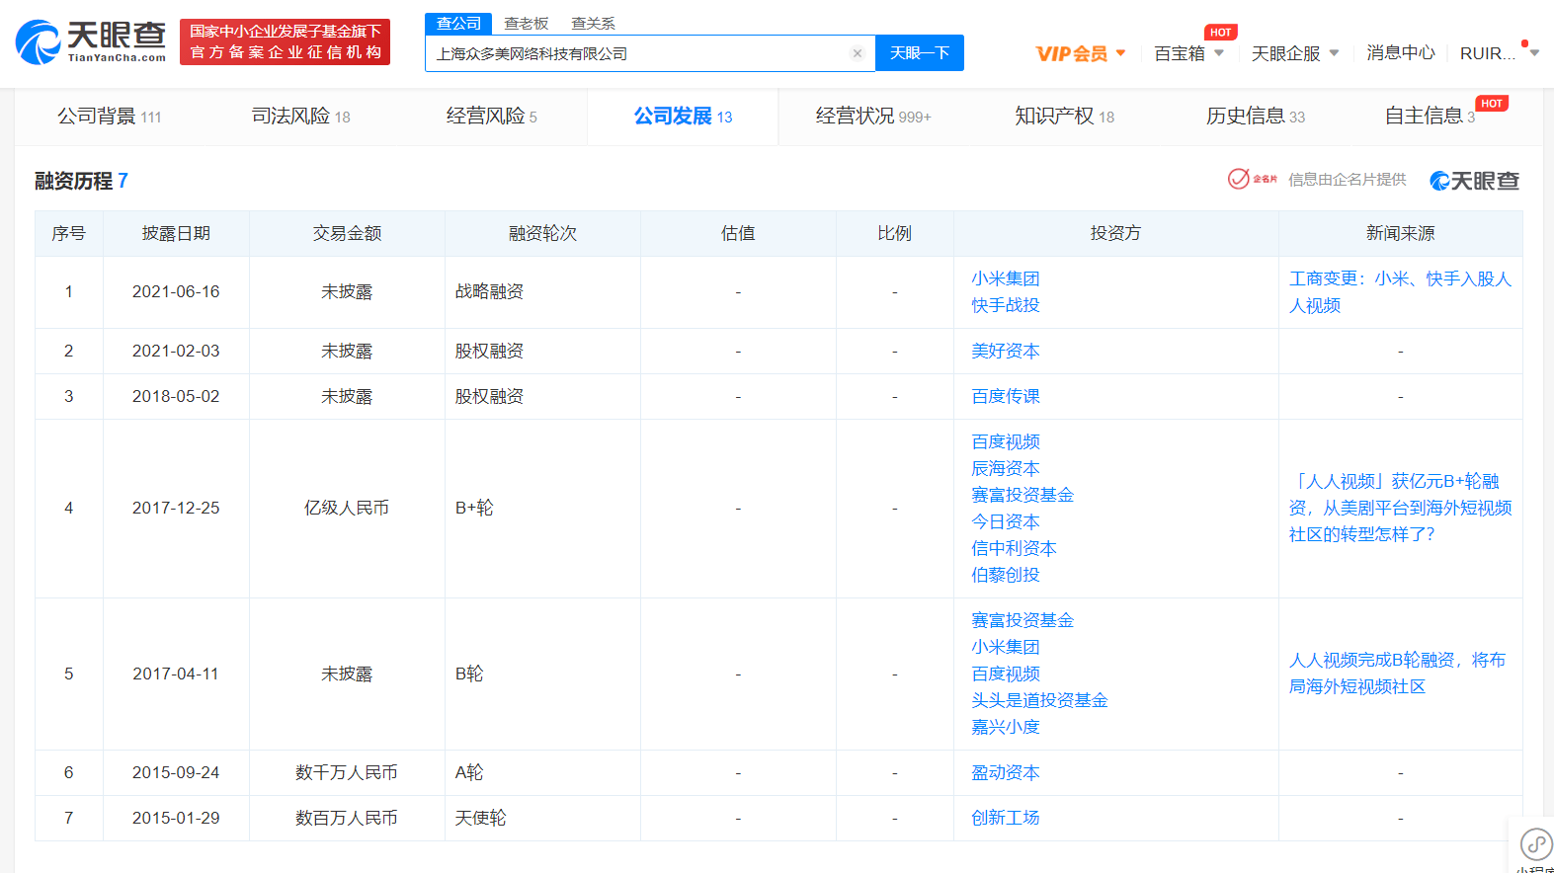Open the mini-program floating icon
The width and height of the screenshot is (1554, 873).
(x=1535, y=844)
